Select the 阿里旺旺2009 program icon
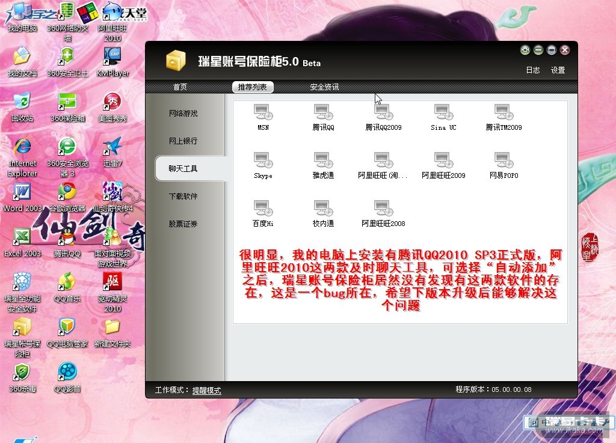Image resolution: width=616 pixels, height=443 pixels. (443, 160)
